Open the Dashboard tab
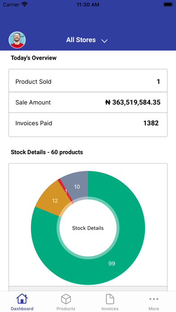Image resolution: width=176 pixels, height=312 pixels. pyautogui.click(x=22, y=302)
